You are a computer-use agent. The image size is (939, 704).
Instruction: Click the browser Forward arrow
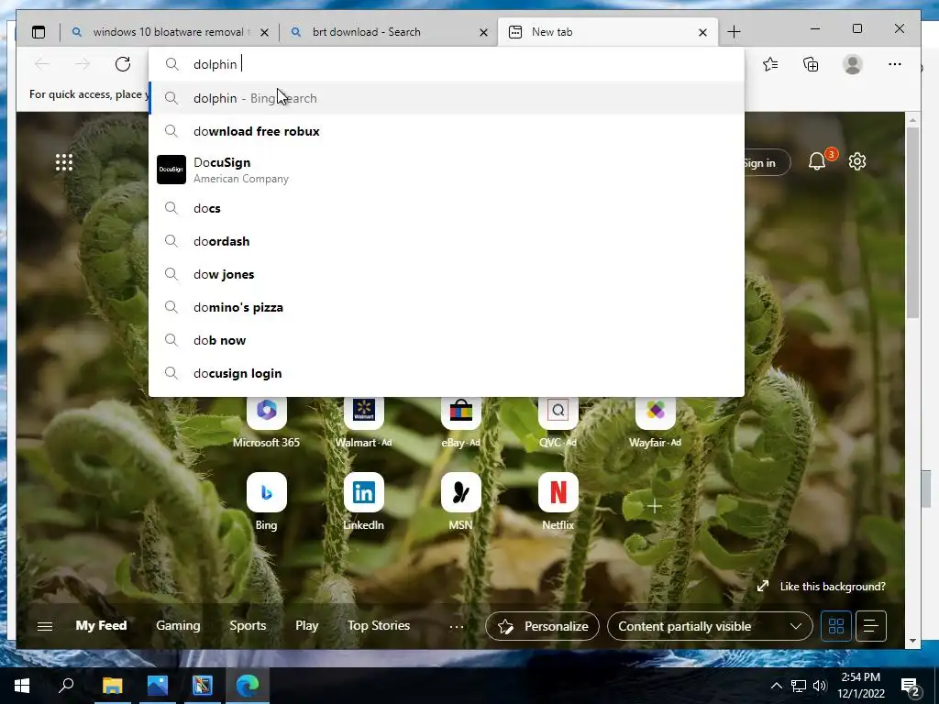(x=83, y=64)
